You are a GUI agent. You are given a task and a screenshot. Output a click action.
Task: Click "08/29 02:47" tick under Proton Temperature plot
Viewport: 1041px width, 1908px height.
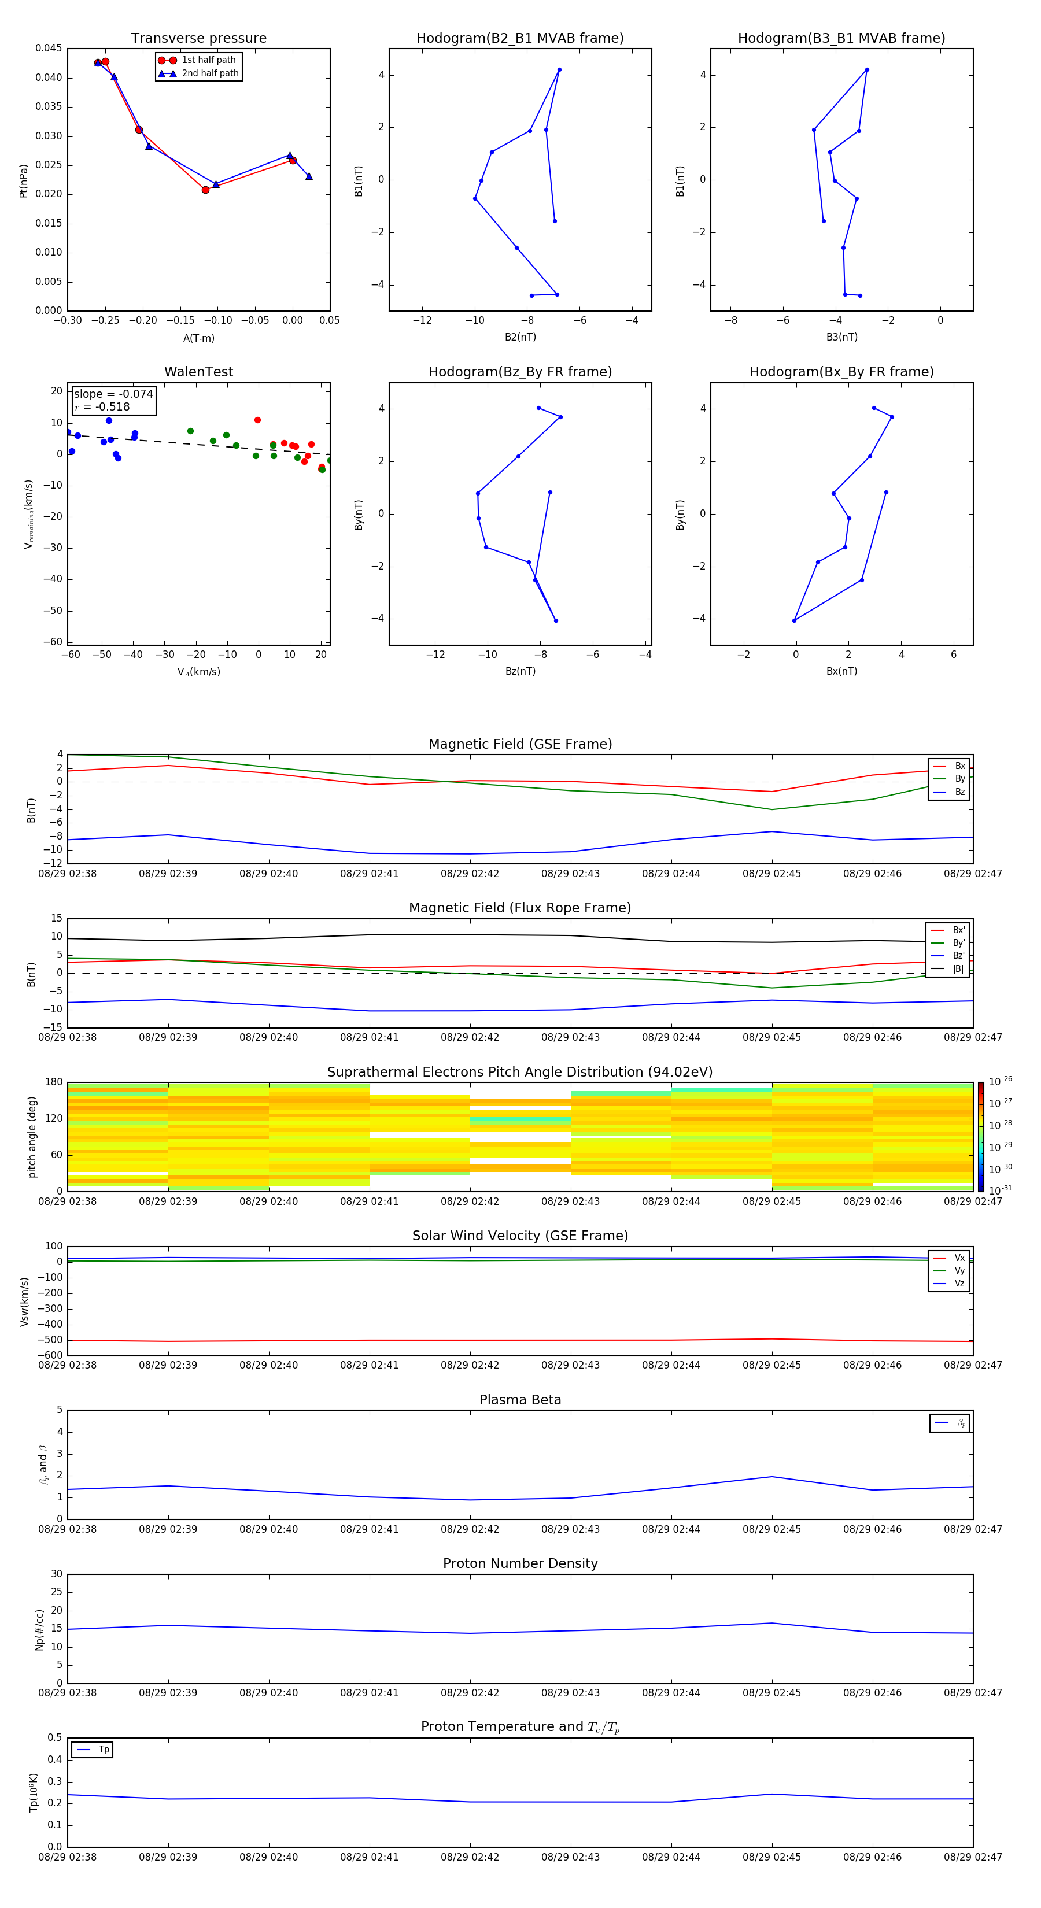point(973,1857)
